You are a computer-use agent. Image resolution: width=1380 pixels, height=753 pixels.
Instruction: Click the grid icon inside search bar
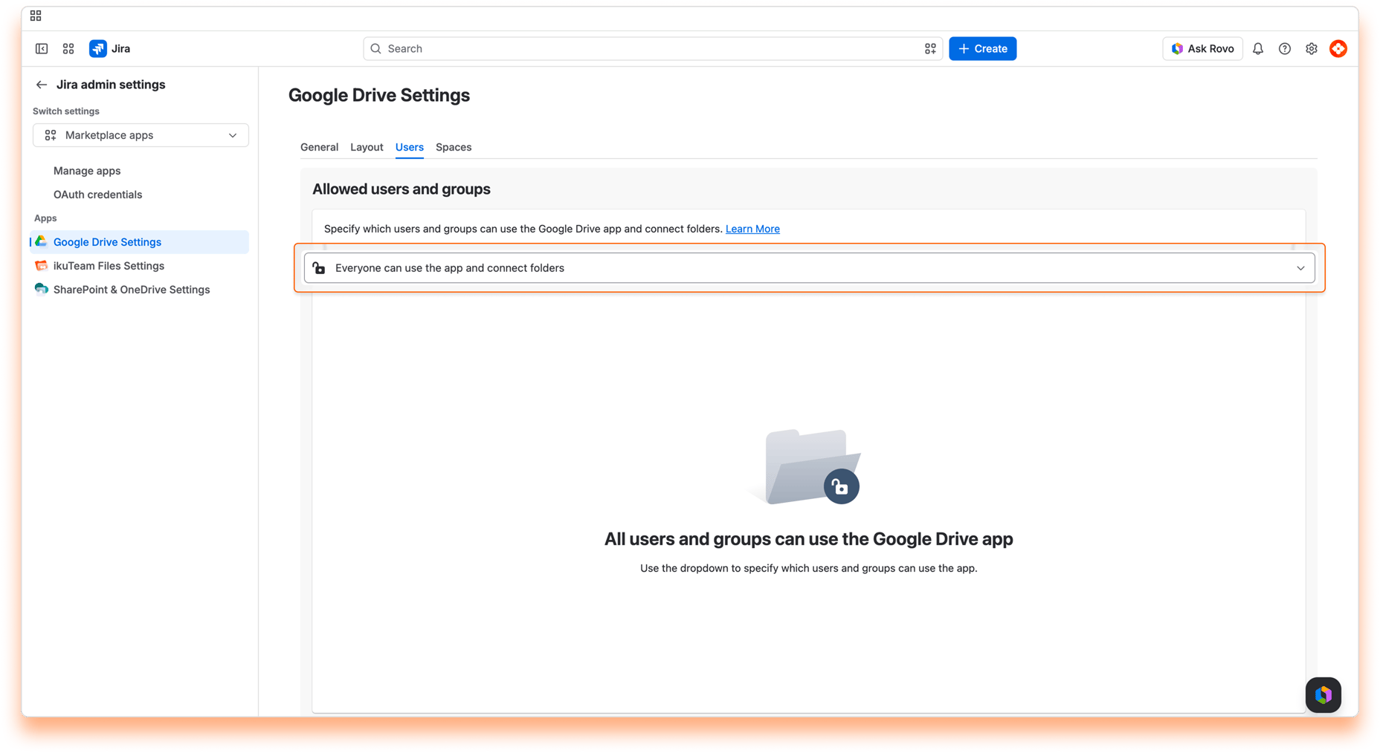(x=930, y=48)
